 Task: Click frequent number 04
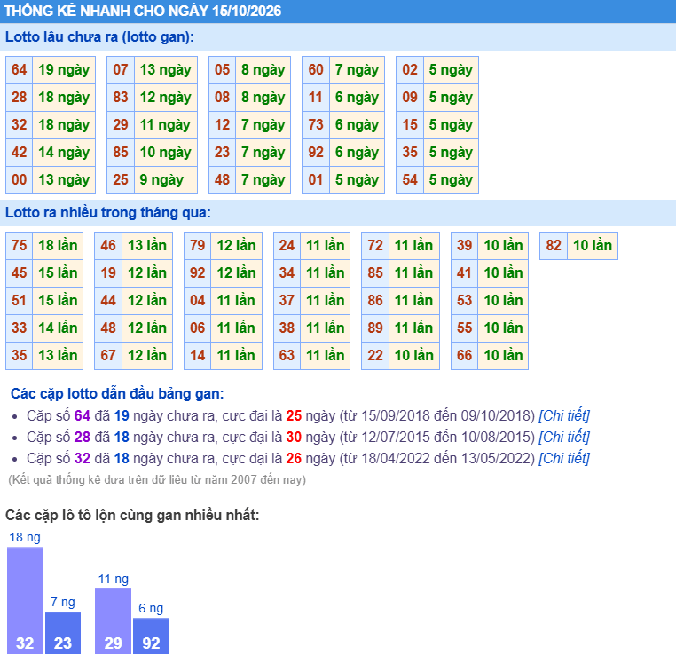[198, 301]
